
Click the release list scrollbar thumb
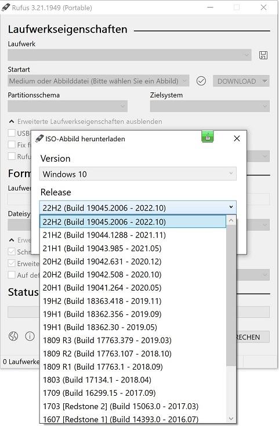pyautogui.click(x=231, y=296)
